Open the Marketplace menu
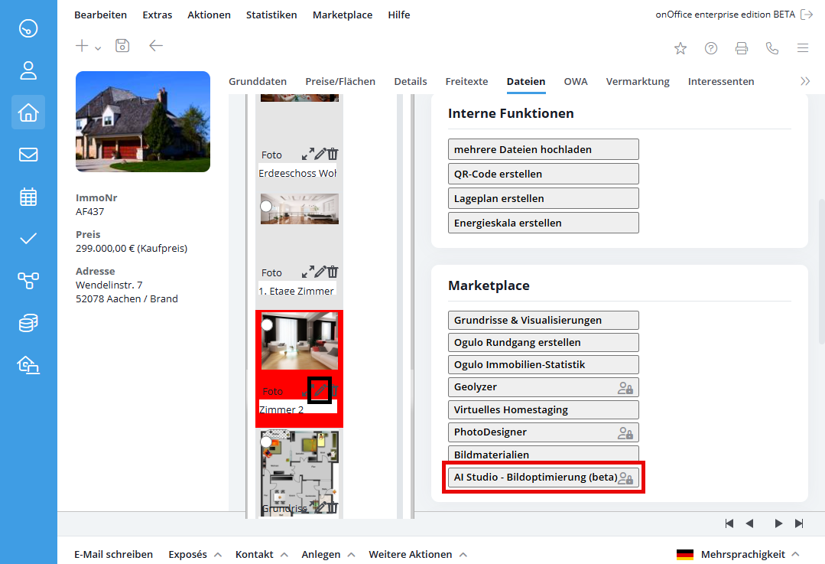Screen dimensions: 825x564 (x=342, y=15)
